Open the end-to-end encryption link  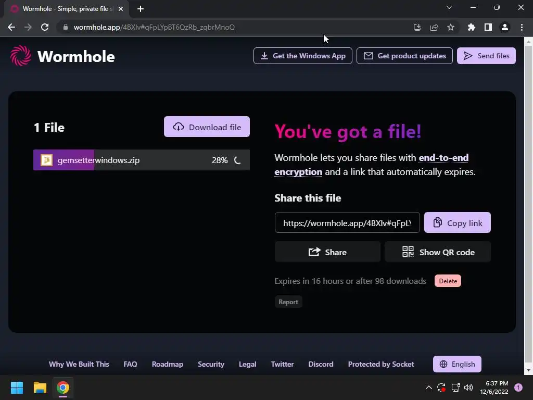click(371, 165)
